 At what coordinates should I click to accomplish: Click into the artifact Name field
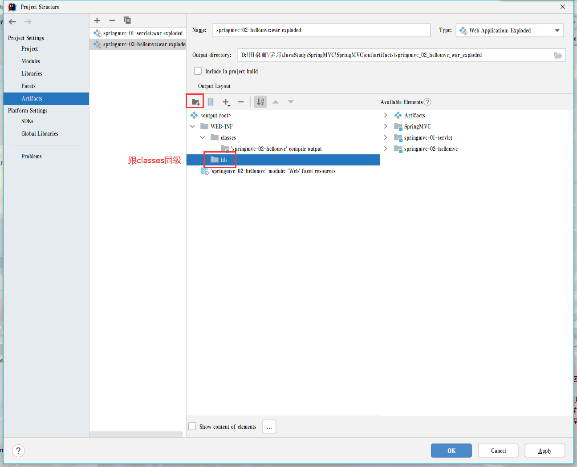pos(321,30)
